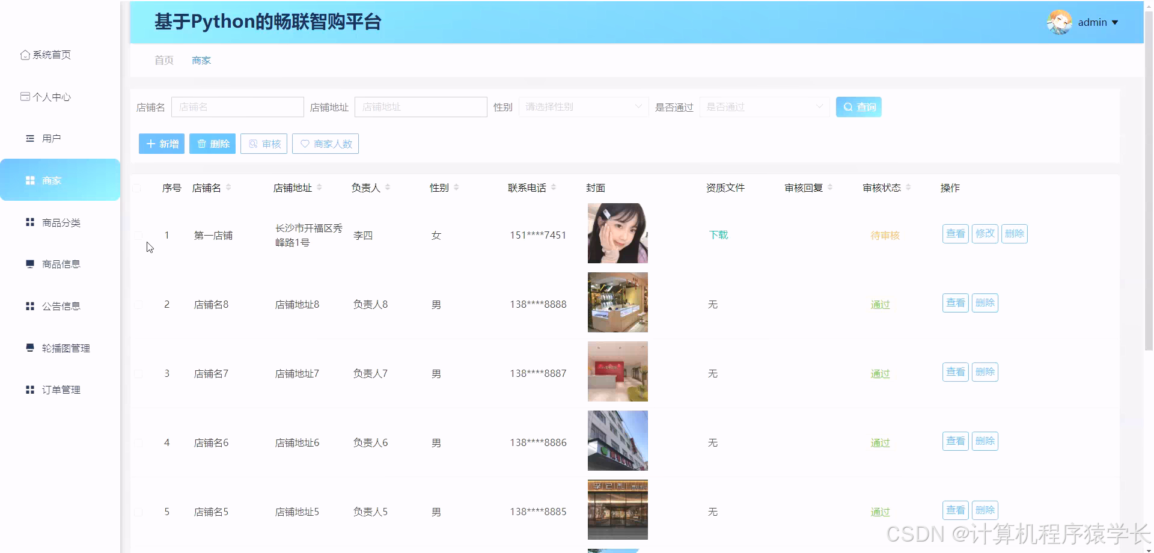Click the grid icon beside 公告信息
Viewport: 1154px width, 553px height.
pos(30,306)
